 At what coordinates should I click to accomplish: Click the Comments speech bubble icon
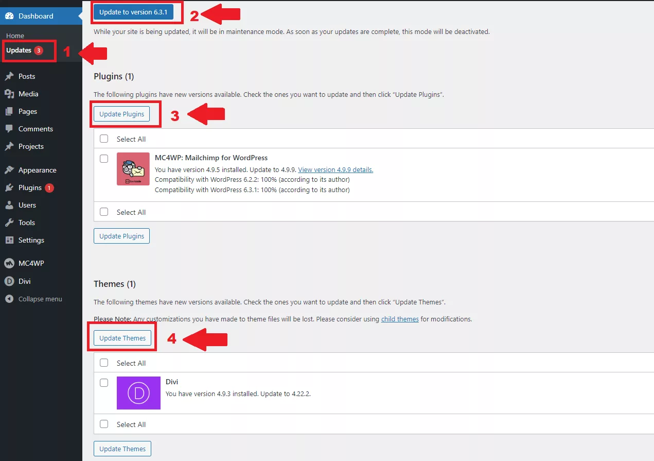pos(9,129)
